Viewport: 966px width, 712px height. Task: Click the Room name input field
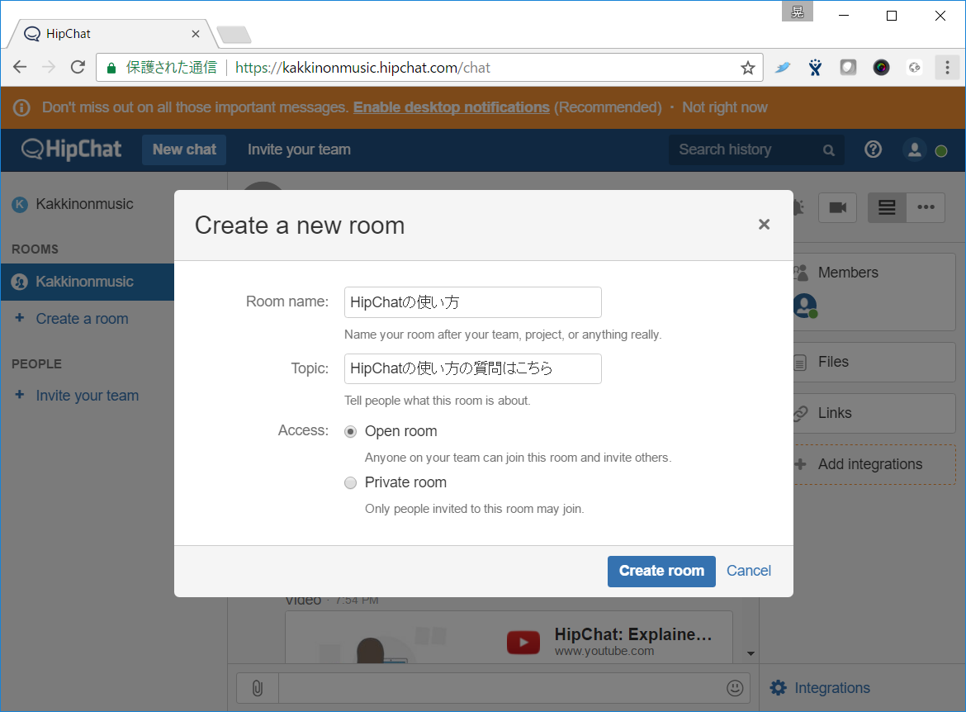click(472, 302)
